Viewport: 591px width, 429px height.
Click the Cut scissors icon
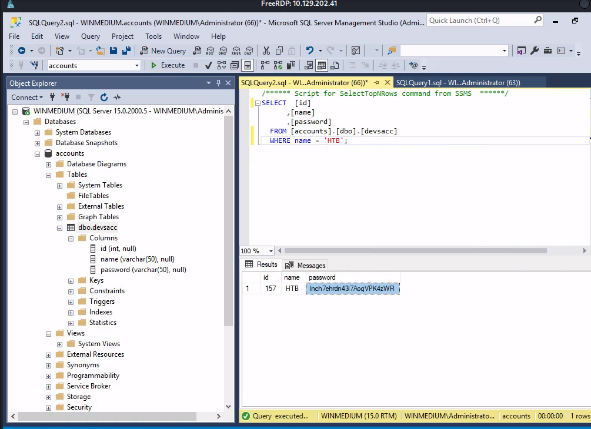[266, 51]
